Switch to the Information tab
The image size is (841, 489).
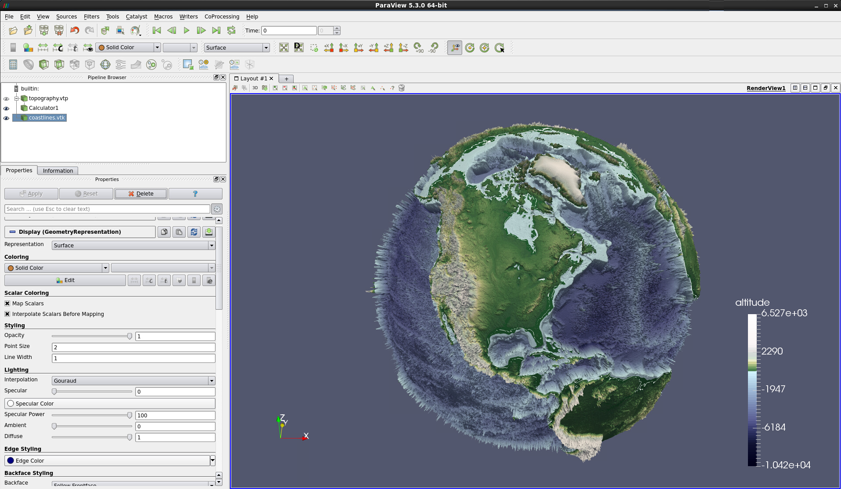tap(58, 171)
